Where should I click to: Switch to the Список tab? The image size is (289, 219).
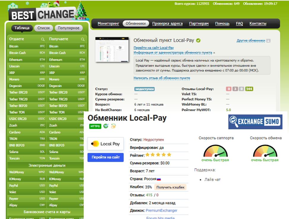pos(44,28)
